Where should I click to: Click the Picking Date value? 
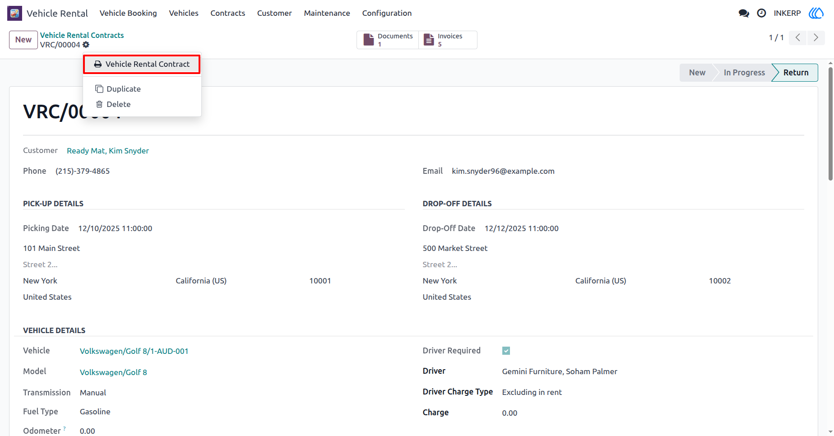coord(115,228)
